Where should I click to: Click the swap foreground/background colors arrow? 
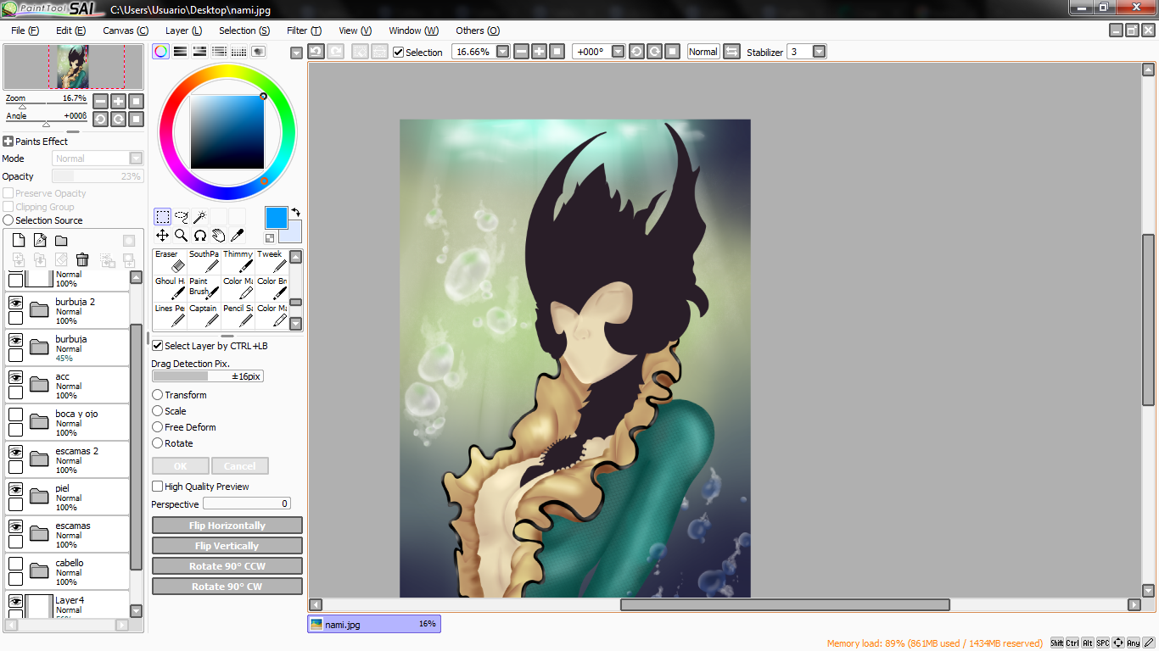pos(295,212)
